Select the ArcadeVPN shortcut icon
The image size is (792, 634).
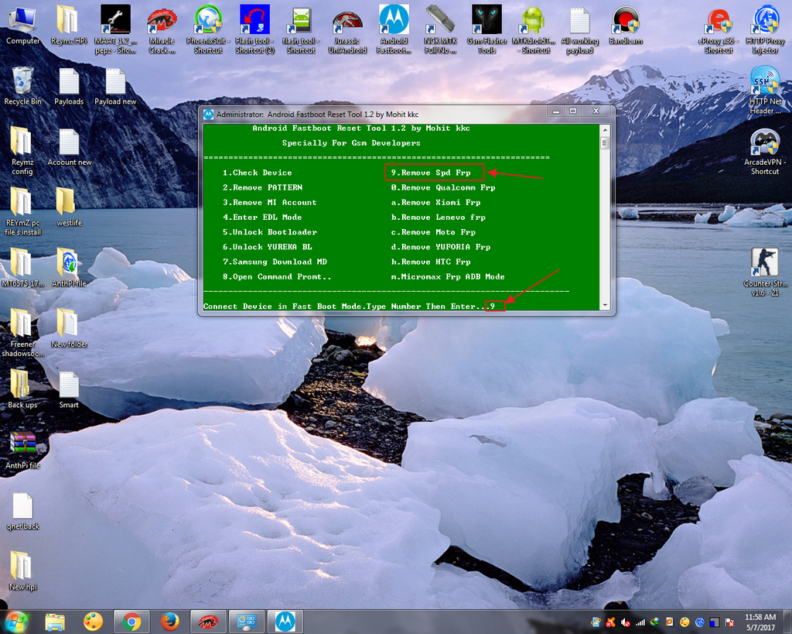pos(765,142)
